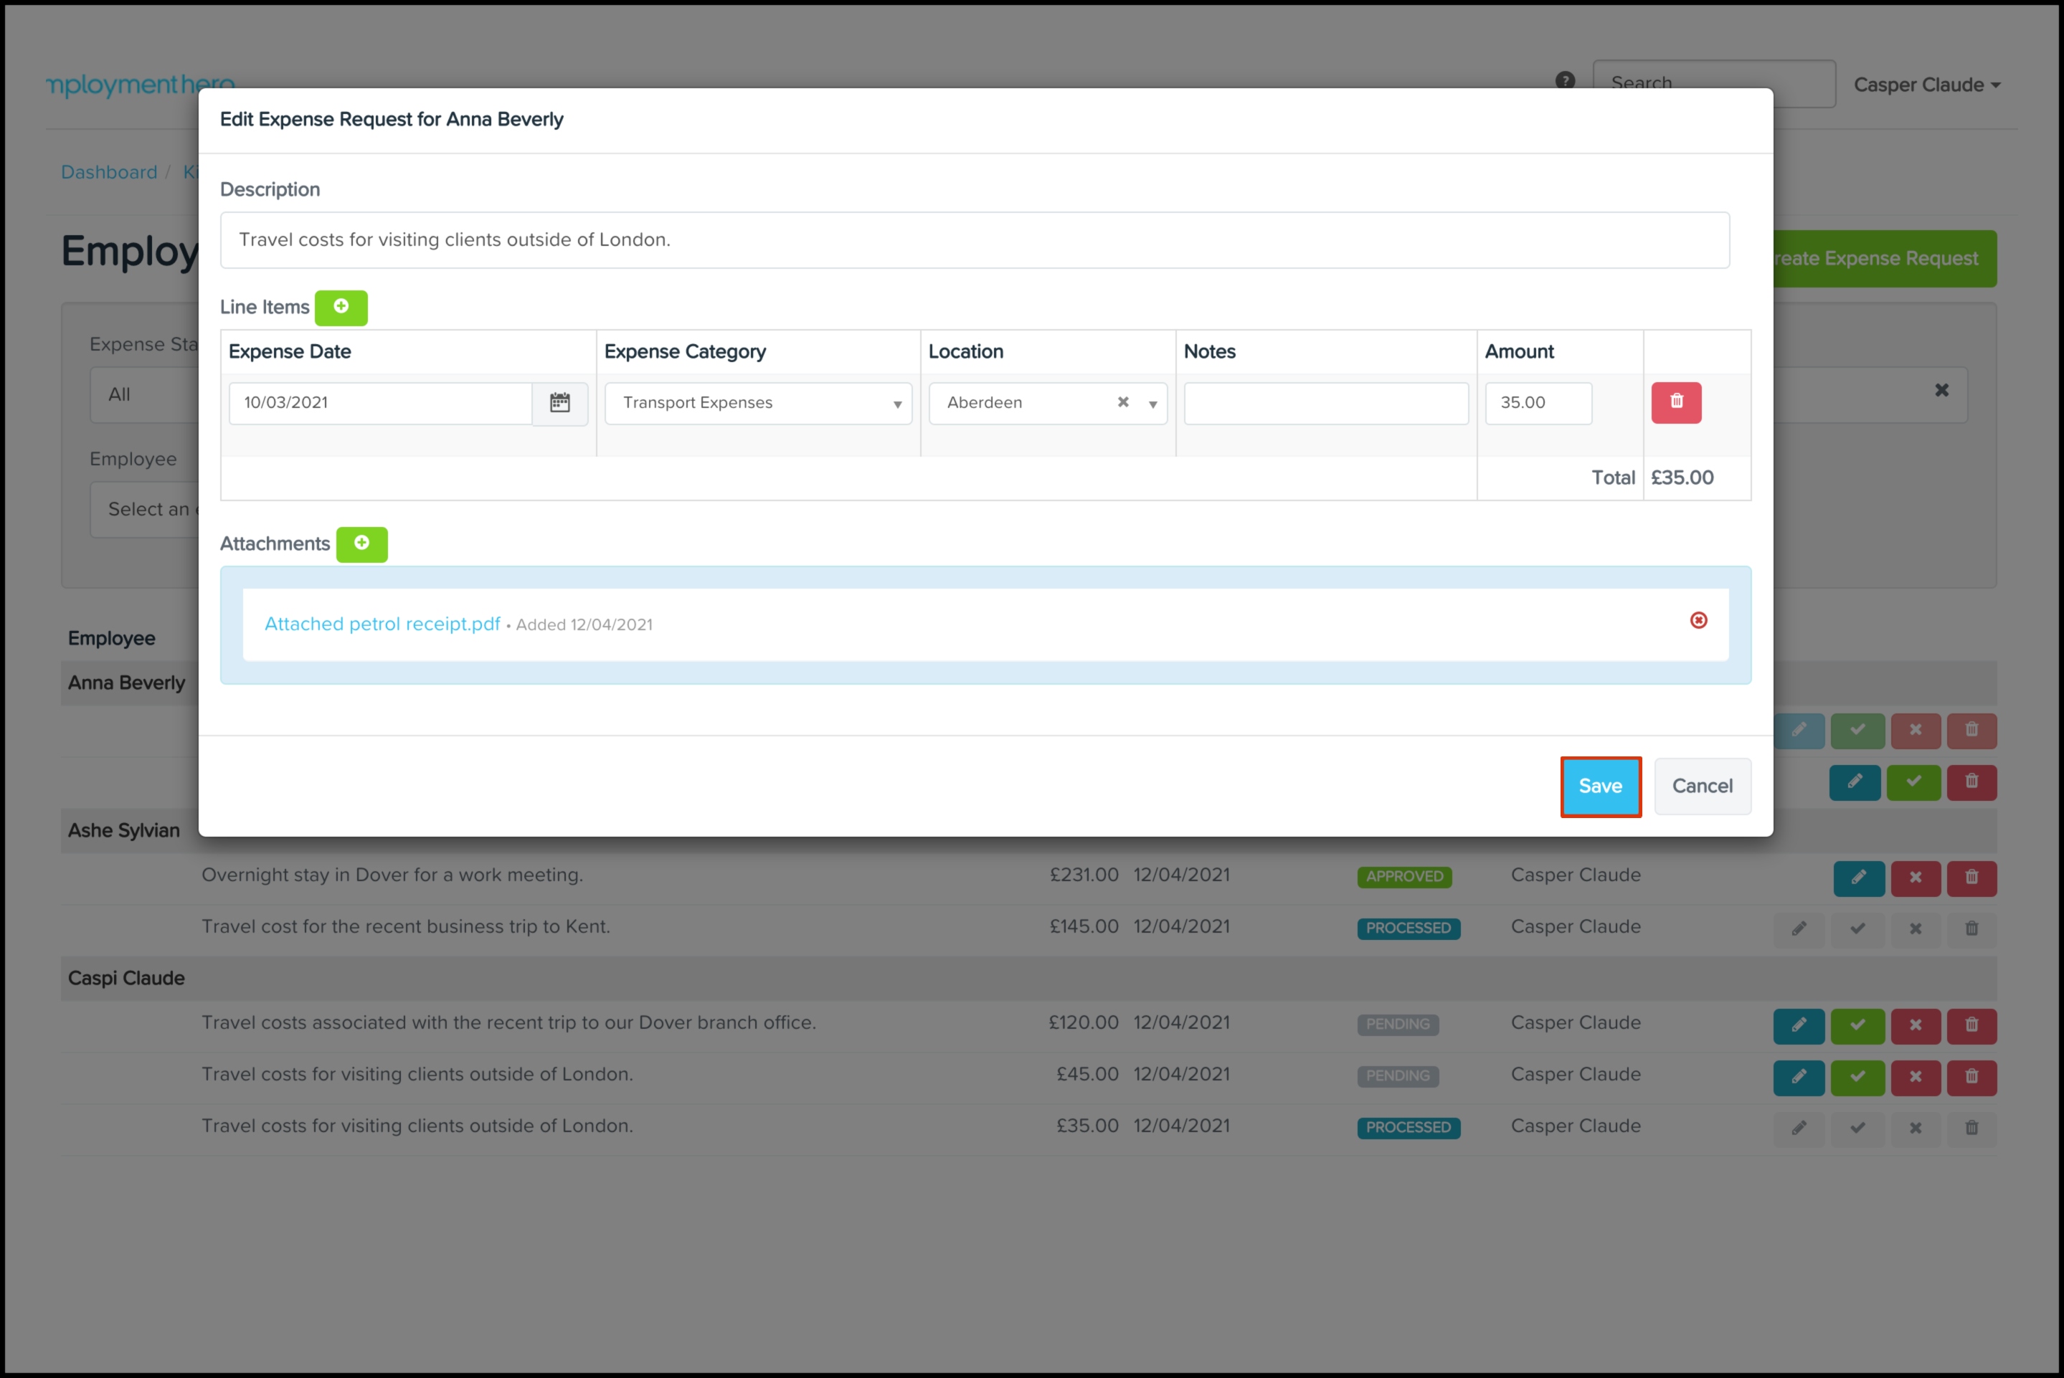The height and width of the screenshot is (1378, 2064).
Task: Click the green add Line Items button
Action: (341, 307)
